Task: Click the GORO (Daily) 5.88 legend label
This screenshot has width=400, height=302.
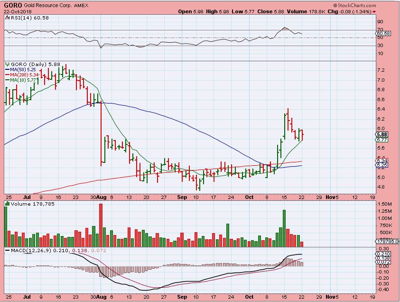Action: pyautogui.click(x=36, y=64)
